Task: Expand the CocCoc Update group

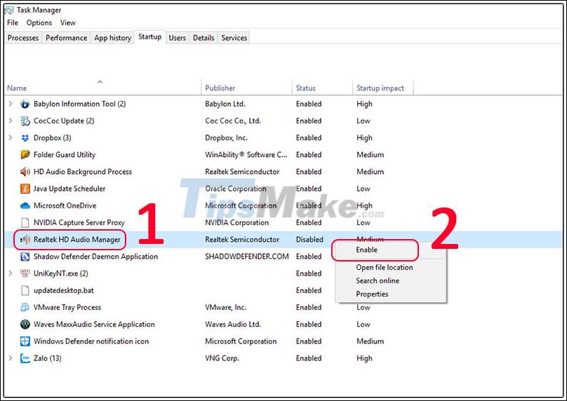Action: (x=11, y=121)
